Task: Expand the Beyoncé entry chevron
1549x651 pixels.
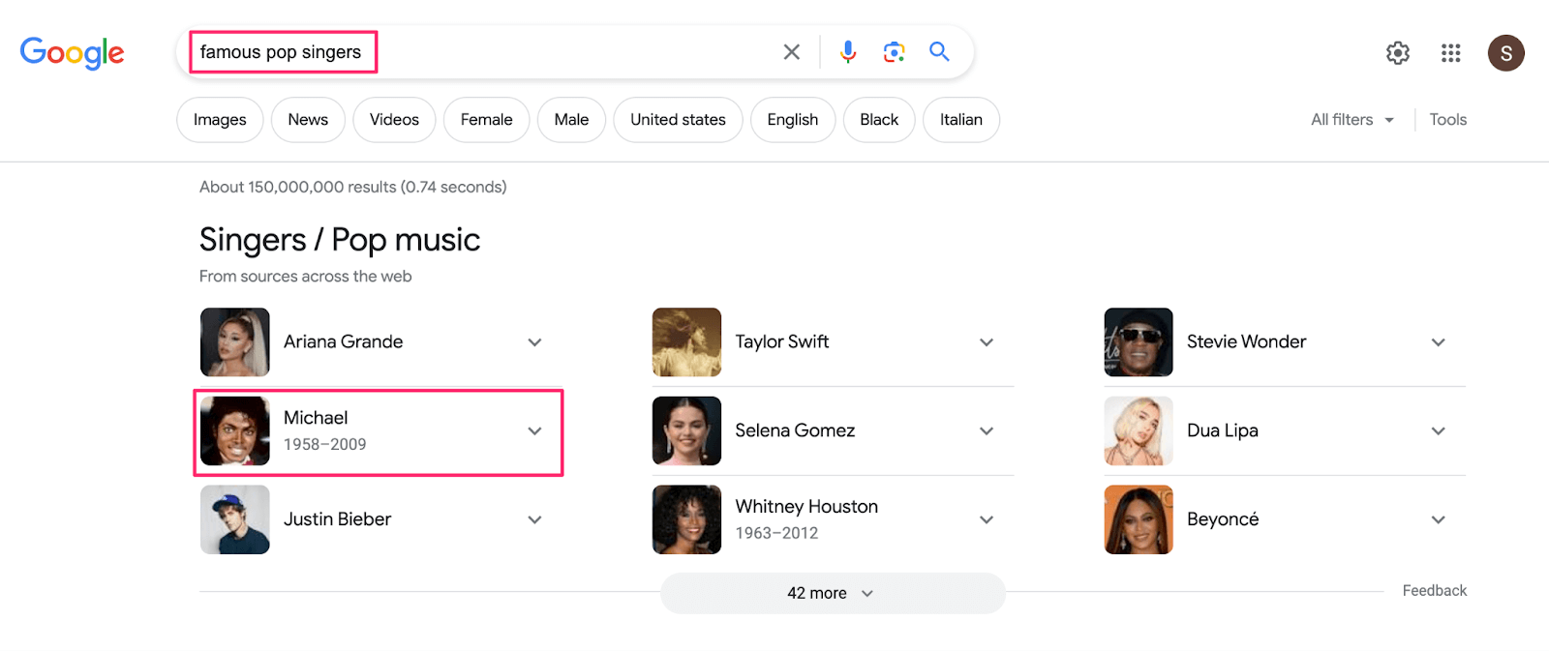Action: point(1439,520)
